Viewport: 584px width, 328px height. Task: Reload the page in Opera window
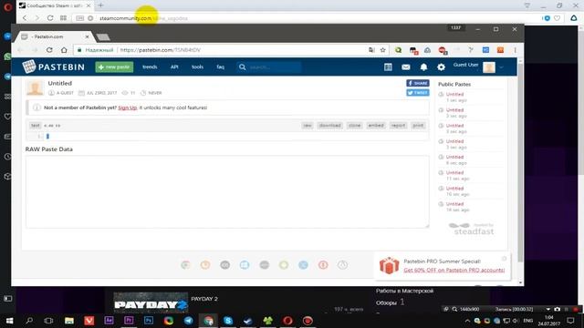(50, 18)
